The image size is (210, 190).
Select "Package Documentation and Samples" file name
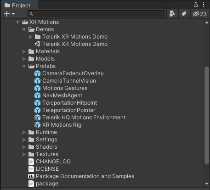pyautogui.click(x=85, y=176)
